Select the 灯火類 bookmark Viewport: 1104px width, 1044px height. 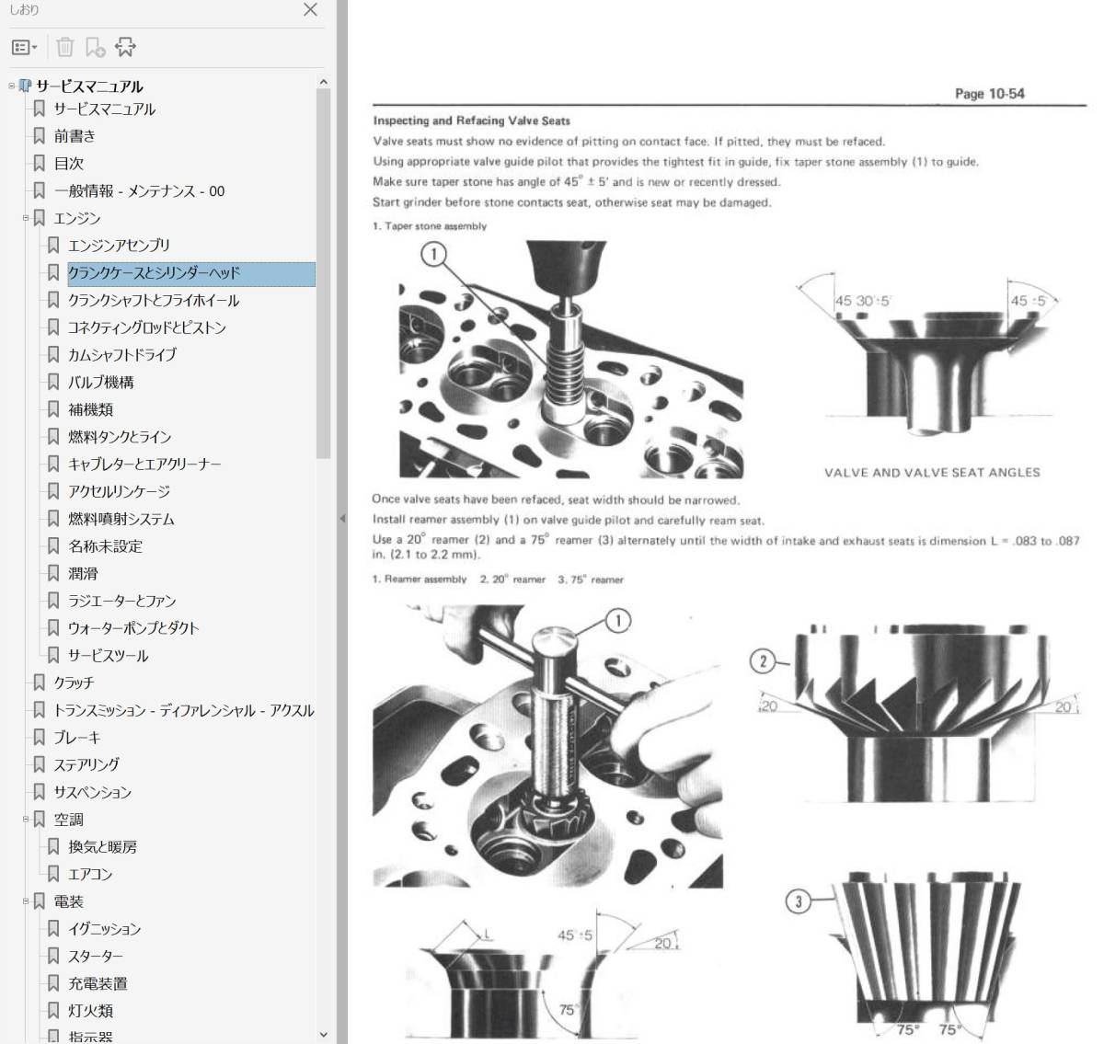coord(90,1011)
